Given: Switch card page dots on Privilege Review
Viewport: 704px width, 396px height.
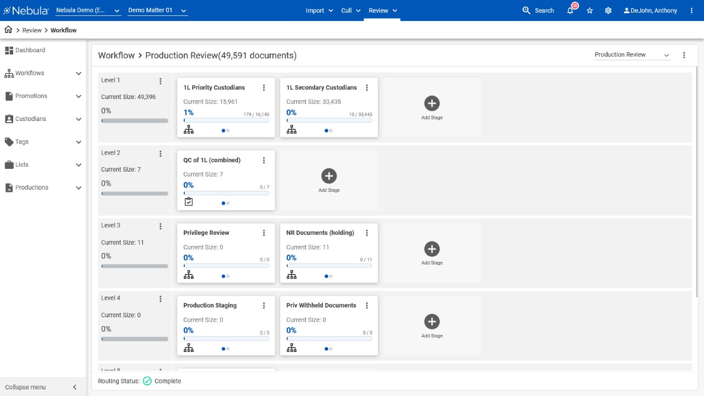Looking at the screenshot, I should pyautogui.click(x=226, y=276).
